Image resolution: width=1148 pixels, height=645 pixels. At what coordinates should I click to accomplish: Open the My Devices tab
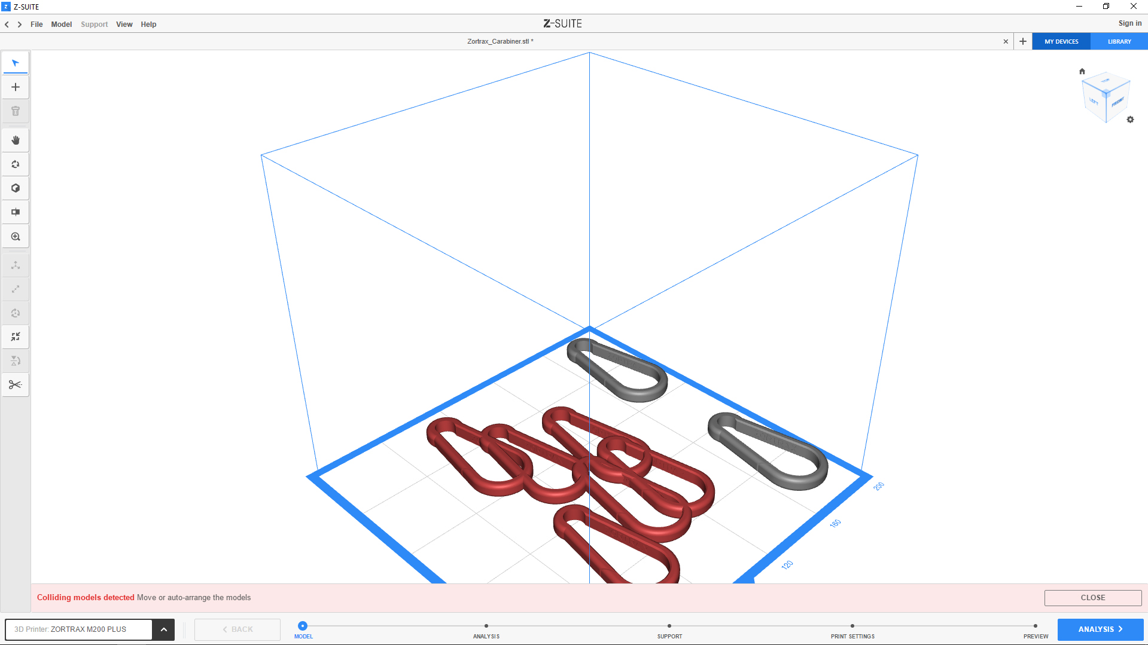(1061, 42)
